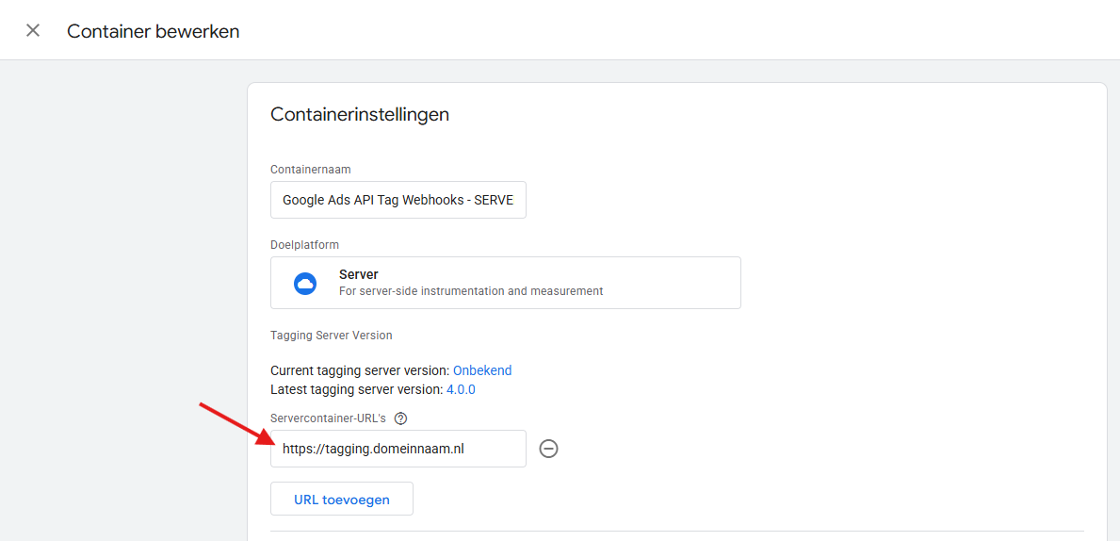Click the Containernaam field label

pyautogui.click(x=310, y=170)
